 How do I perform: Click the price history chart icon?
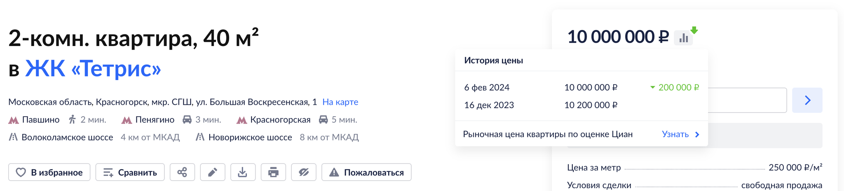(684, 38)
